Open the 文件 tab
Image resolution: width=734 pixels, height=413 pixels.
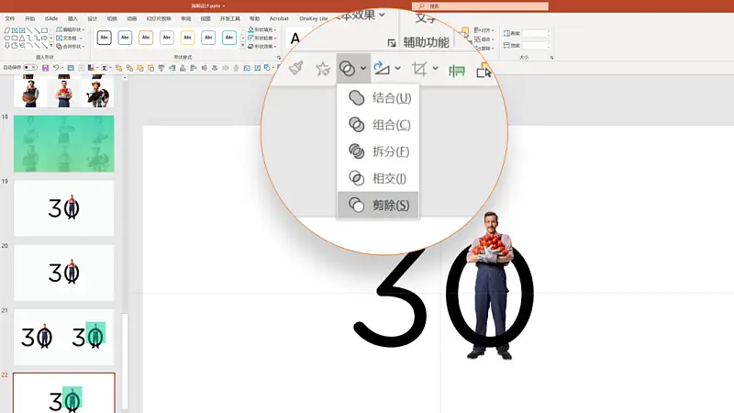tap(10, 18)
